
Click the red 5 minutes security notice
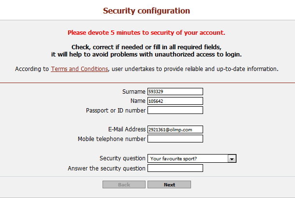point(147,33)
